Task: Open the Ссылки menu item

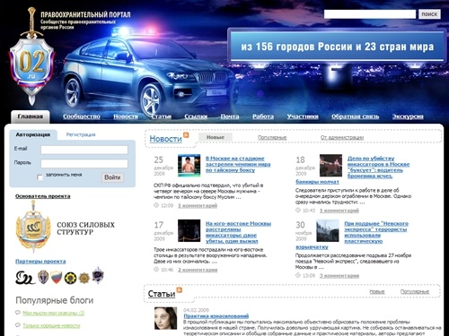Action: pos(196,116)
